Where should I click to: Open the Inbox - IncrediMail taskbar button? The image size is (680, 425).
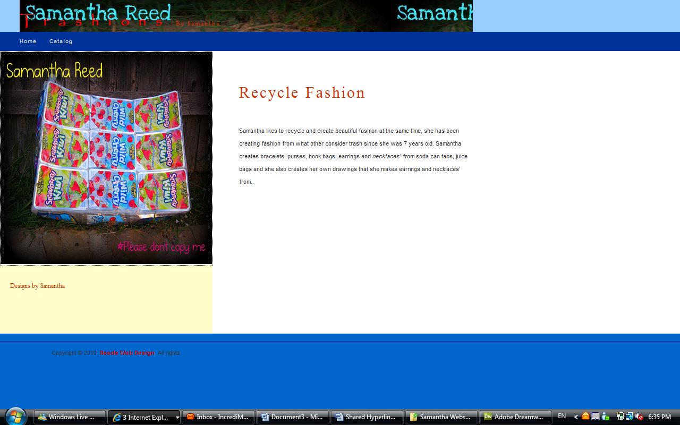(218, 417)
